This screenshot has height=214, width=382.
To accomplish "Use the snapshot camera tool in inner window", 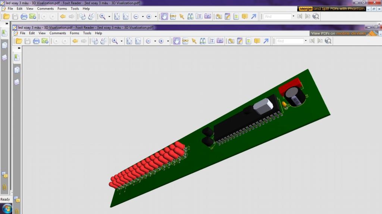I will tap(220, 41).
